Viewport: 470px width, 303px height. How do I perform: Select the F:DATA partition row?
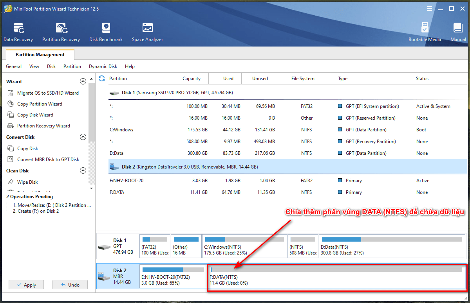click(288, 192)
